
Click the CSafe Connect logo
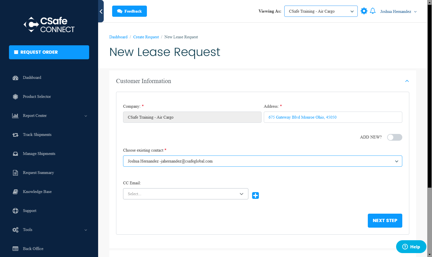tap(49, 25)
